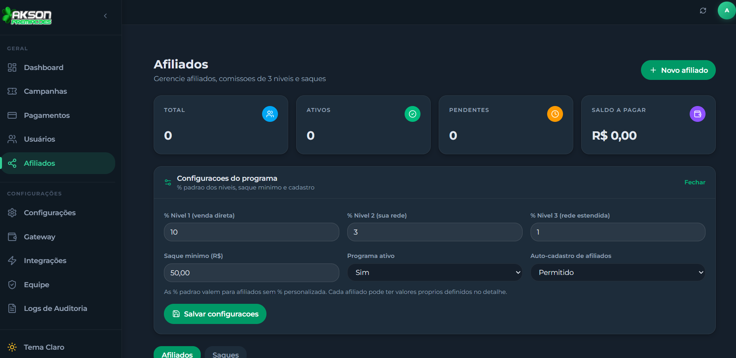Select the Afiliados menu item

pos(58,163)
